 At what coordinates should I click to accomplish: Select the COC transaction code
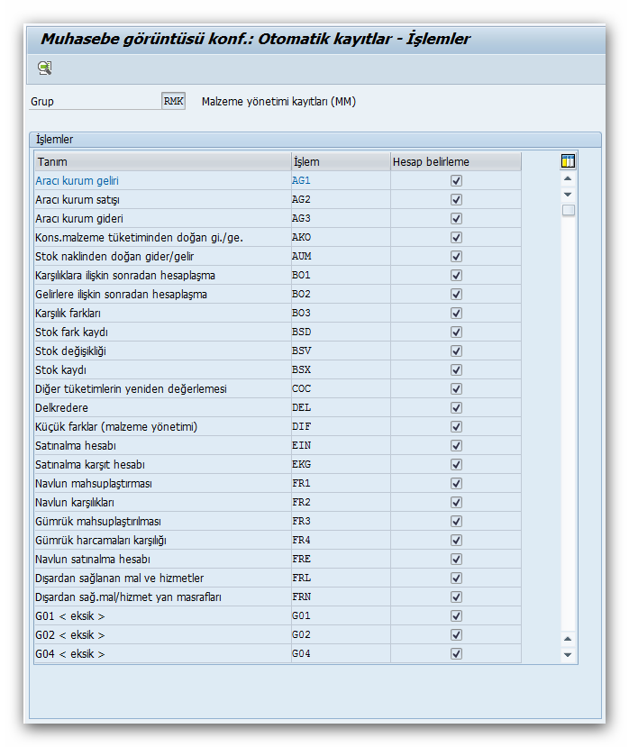[341, 388]
